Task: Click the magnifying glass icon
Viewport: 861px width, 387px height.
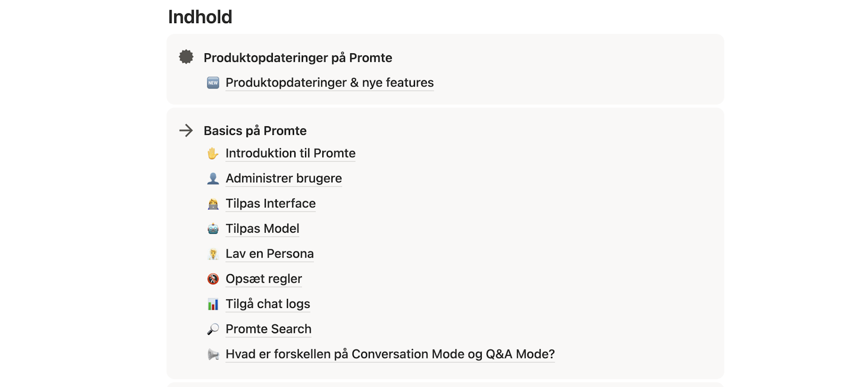Action: coord(213,329)
